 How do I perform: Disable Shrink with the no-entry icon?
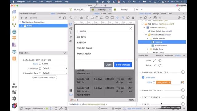pyautogui.click(x=159, y=65)
